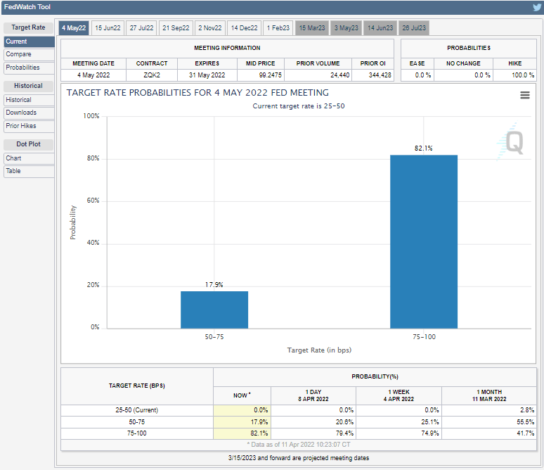Open the projected 15 Mar23 tab

click(x=312, y=28)
